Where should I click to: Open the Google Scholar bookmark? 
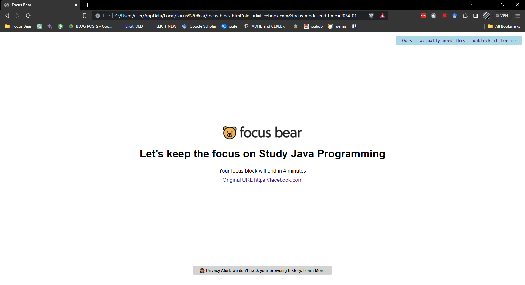pyautogui.click(x=199, y=26)
